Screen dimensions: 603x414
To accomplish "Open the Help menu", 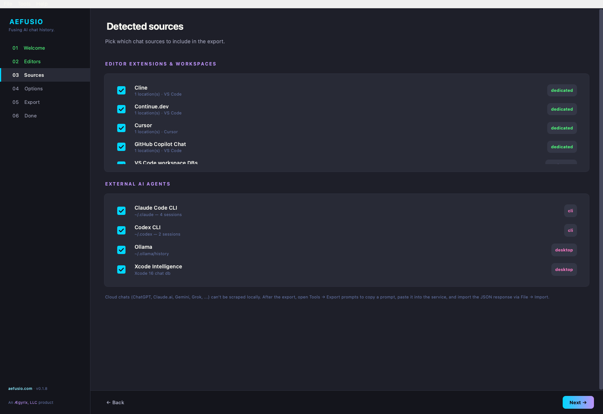I will click(42, 4).
